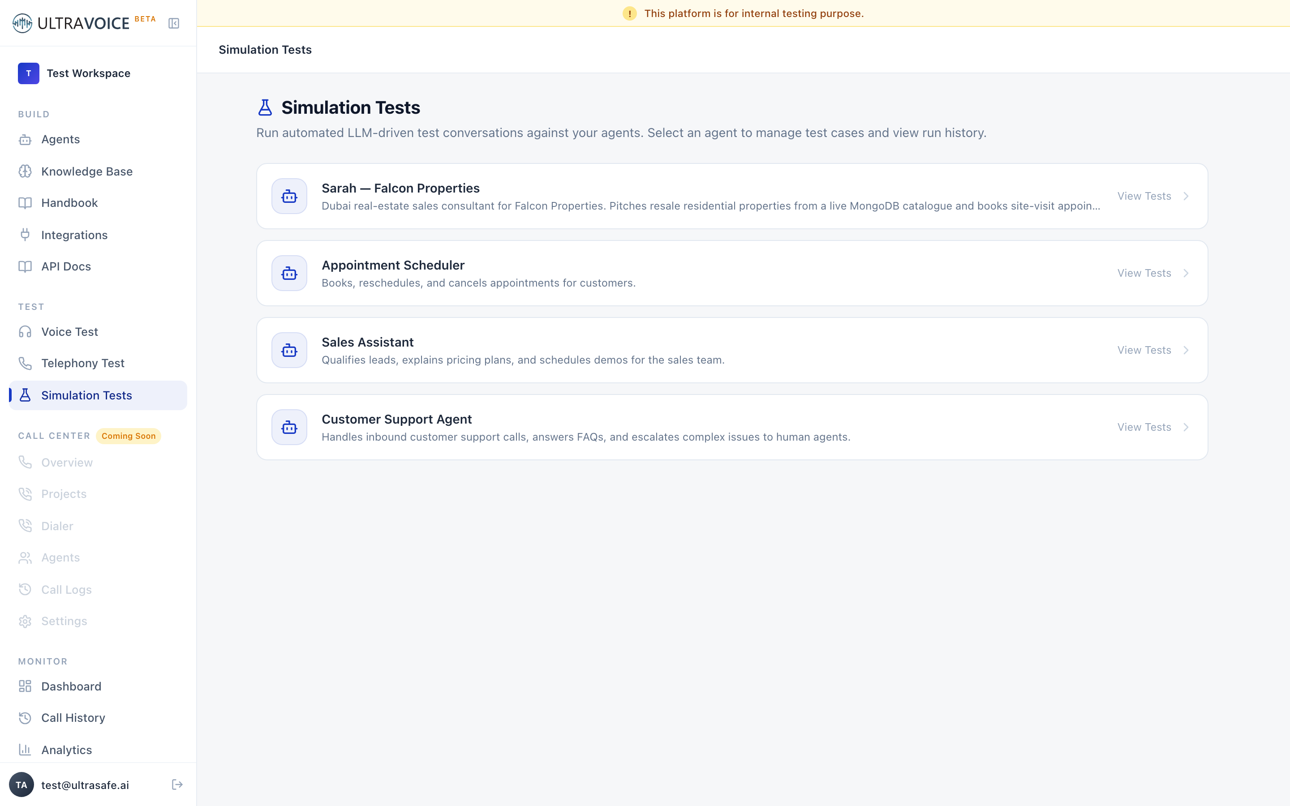Open Integrations in the sidebar

click(98, 235)
